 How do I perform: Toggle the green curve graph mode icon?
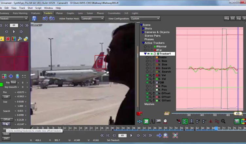click(x=146, y=121)
